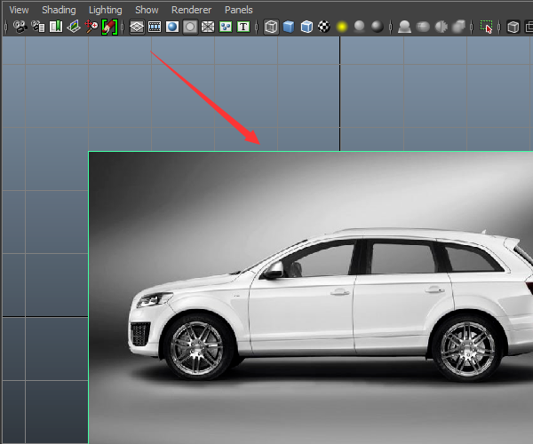Screen dimensions: 533x444
Task: Click the Bookmarks icon in the panel toolbar
Action: pos(56,28)
